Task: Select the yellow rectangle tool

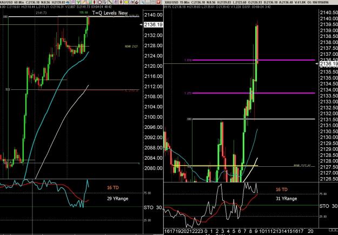Action: pyautogui.click(x=127, y=2)
